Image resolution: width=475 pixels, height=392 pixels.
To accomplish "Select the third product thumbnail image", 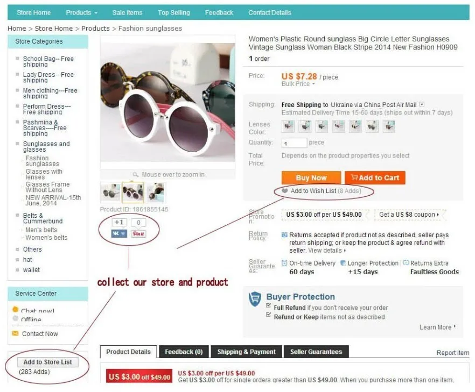I will pos(156,193).
